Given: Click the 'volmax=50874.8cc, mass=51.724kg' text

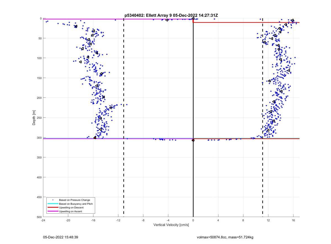Looking at the screenshot, I should click(x=225, y=237).
